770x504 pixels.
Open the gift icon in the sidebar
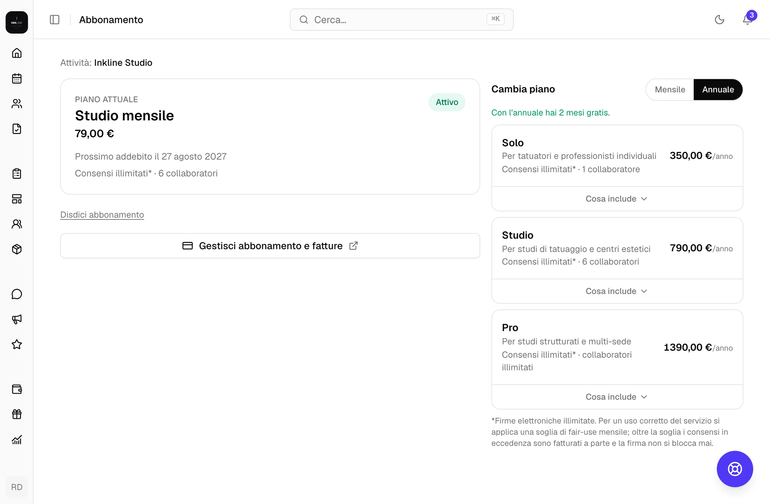coord(17,414)
